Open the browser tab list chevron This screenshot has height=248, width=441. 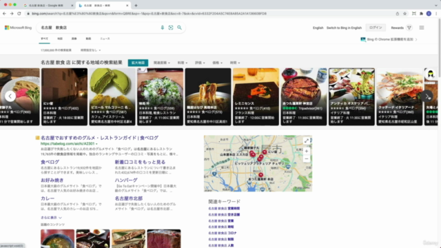click(x=435, y=6)
